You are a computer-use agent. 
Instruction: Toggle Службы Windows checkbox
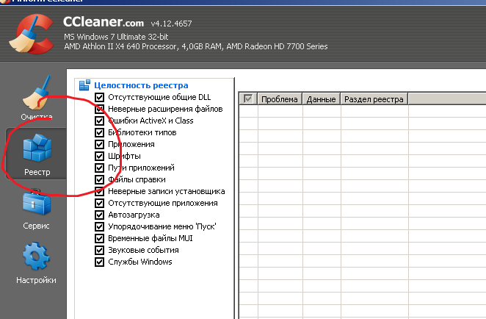(99, 262)
